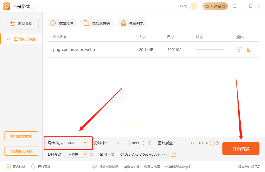Click the 39.14KB size cell
The width and height of the screenshot is (265, 172).
pos(146,50)
